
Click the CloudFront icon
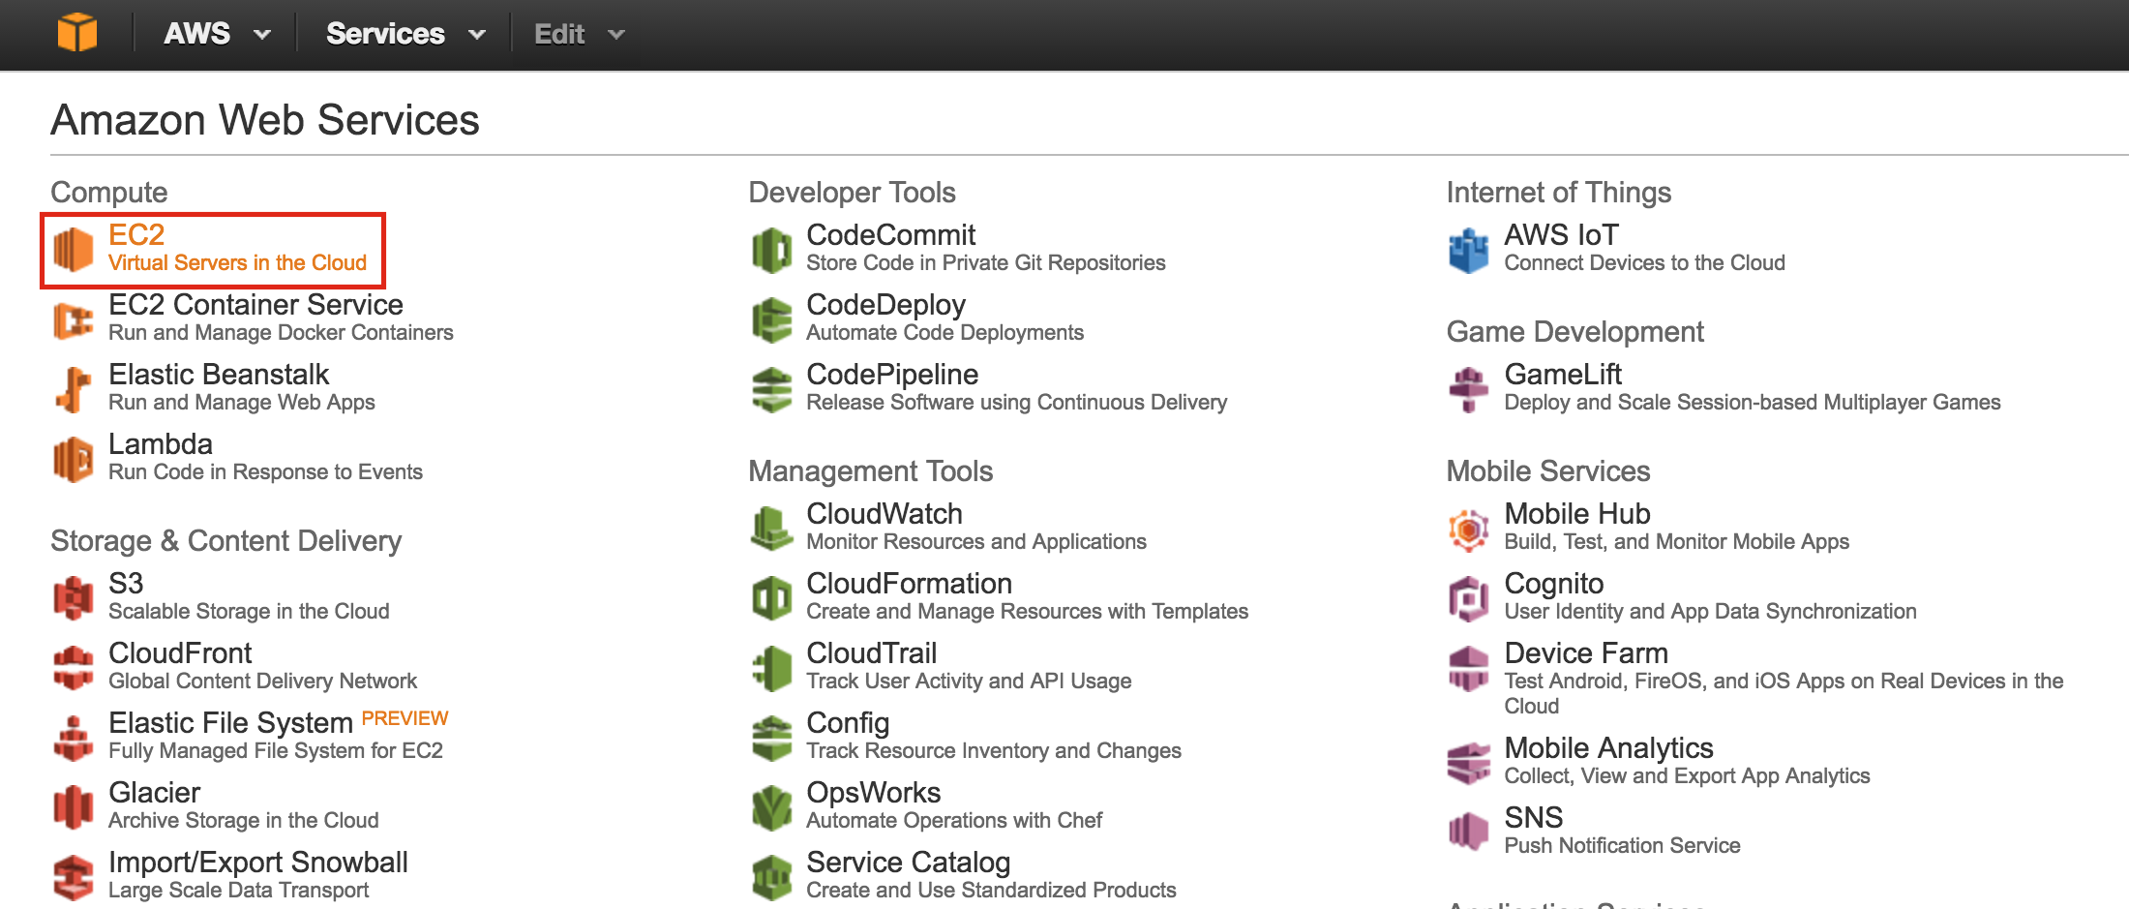click(x=74, y=668)
